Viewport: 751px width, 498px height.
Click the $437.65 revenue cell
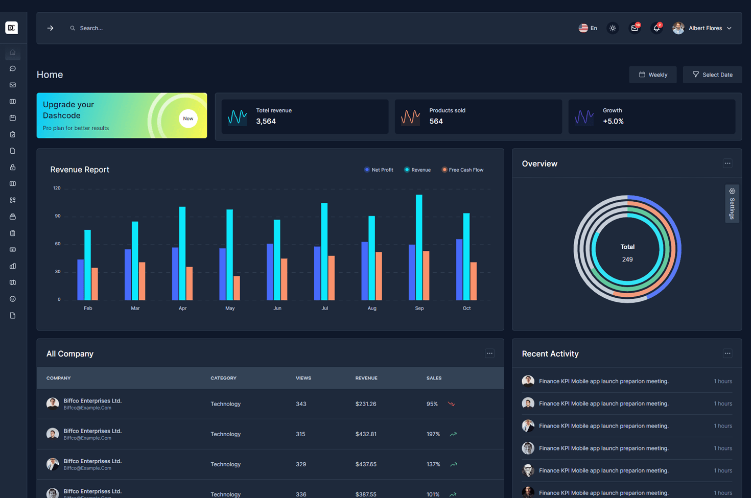click(x=366, y=464)
